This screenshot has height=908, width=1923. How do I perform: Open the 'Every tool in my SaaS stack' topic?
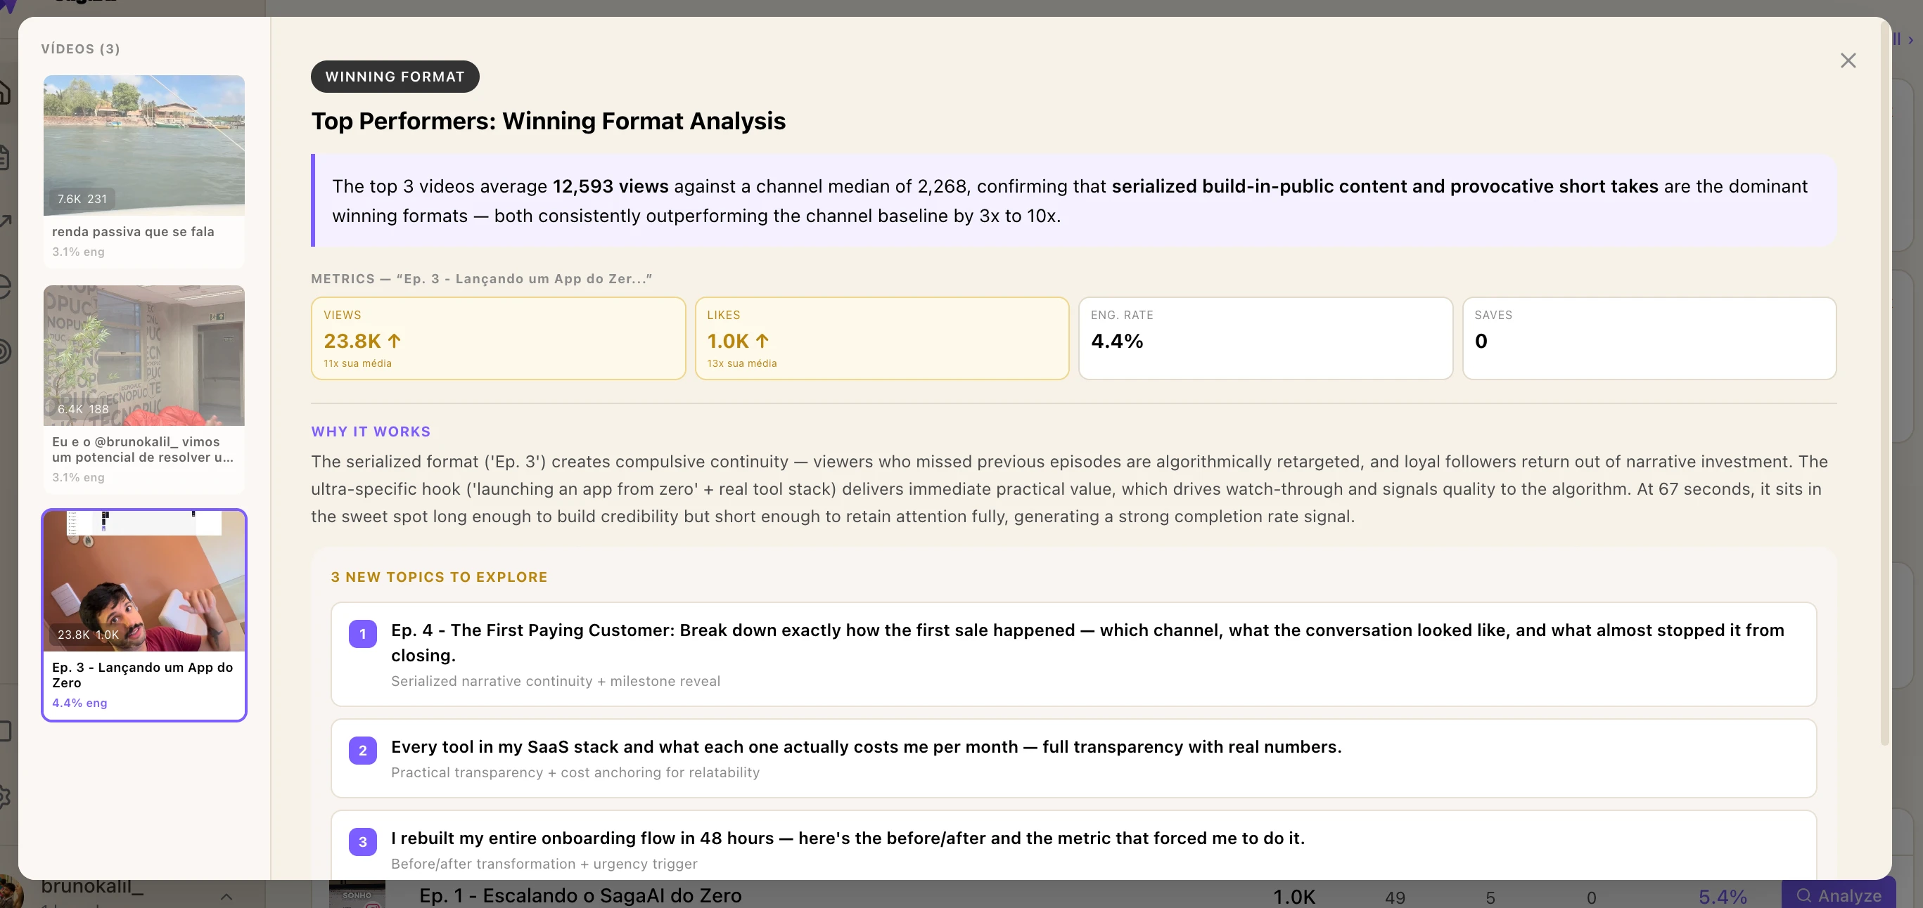coord(866,747)
